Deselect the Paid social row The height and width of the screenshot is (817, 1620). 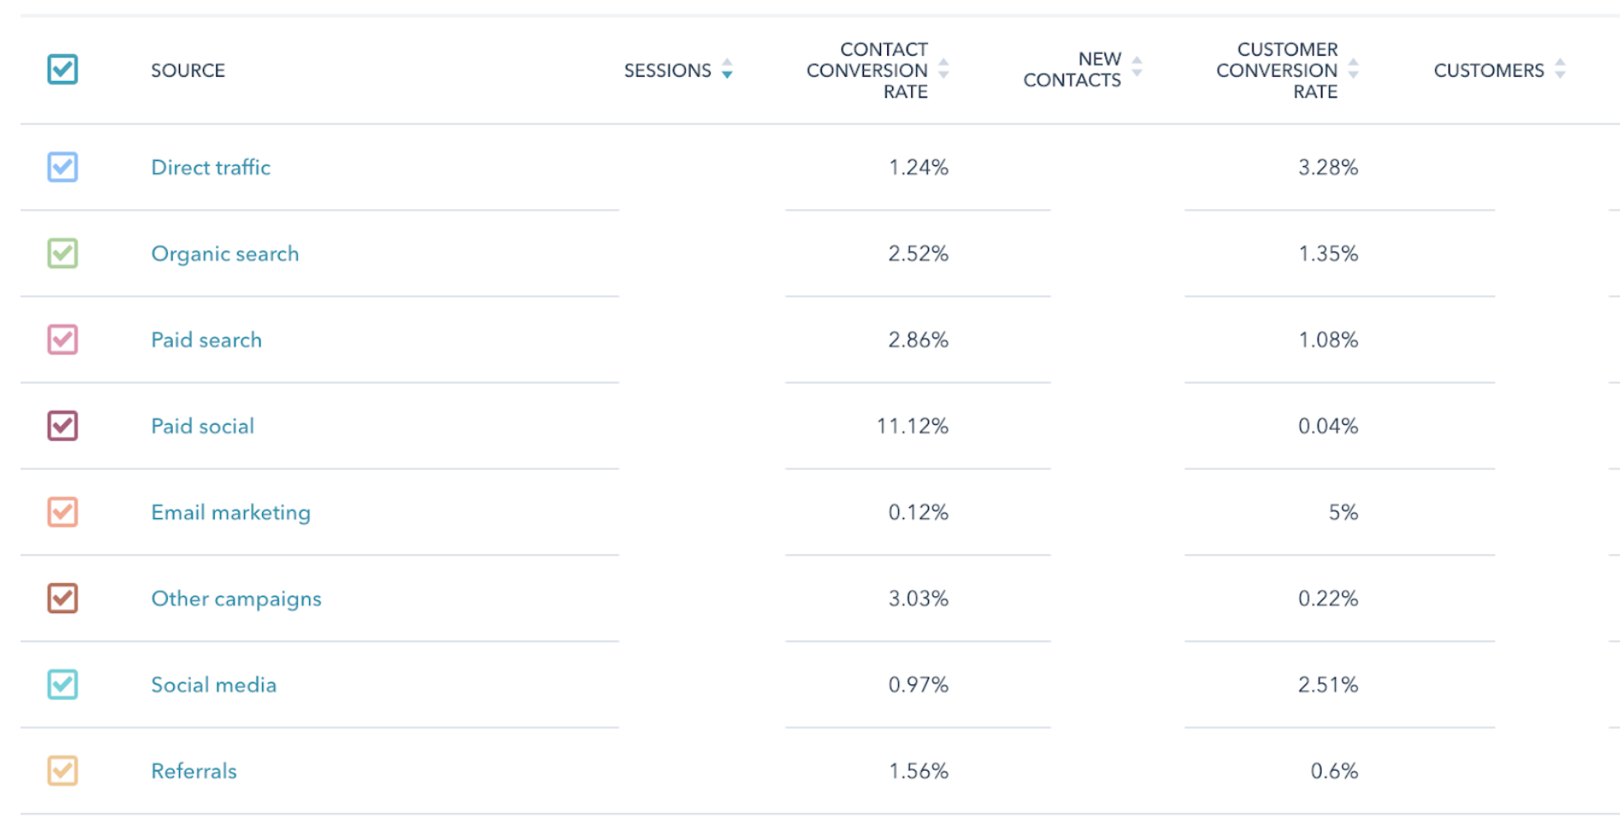[x=61, y=426]
